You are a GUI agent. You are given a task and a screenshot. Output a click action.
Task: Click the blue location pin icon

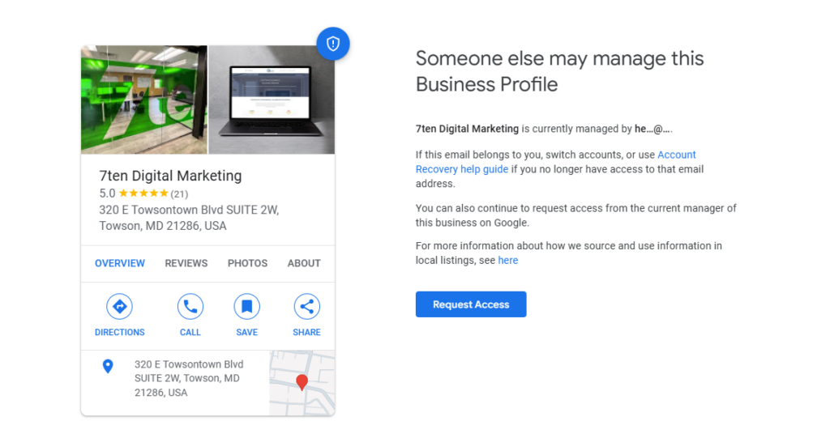(108, 366)
